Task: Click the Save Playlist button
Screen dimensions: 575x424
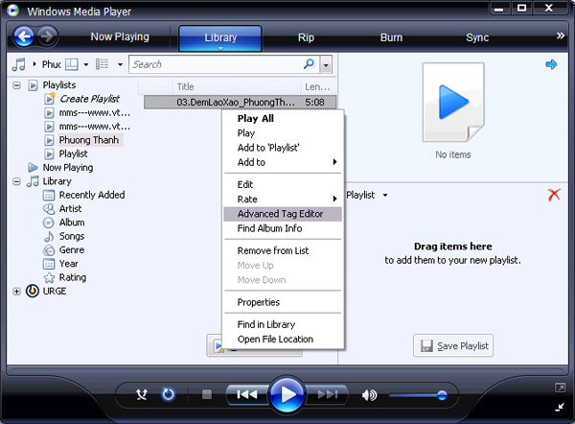Action: (x=453, y=345)
